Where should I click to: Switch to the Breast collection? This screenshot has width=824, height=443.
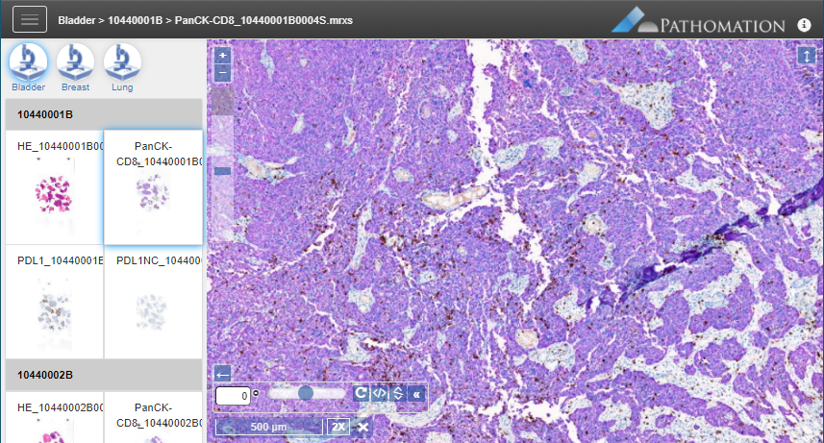click(75, 65)
